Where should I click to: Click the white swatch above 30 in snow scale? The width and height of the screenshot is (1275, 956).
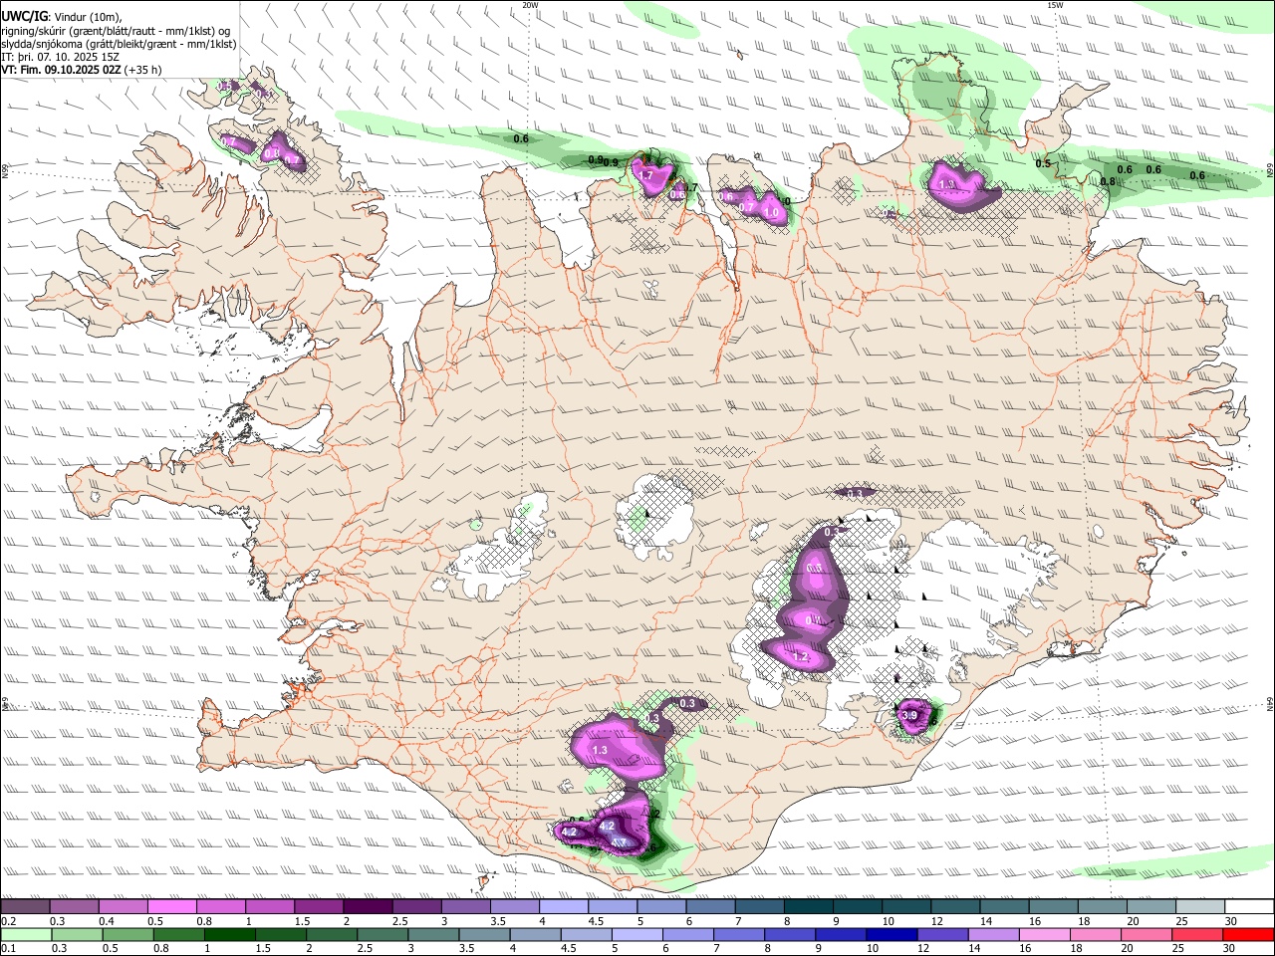(x=1249, y=906)
